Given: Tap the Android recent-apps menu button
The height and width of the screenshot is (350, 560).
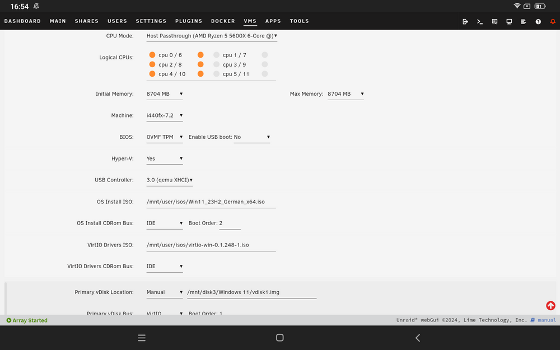Looking at the screenshot, I should tap(142, 338).
